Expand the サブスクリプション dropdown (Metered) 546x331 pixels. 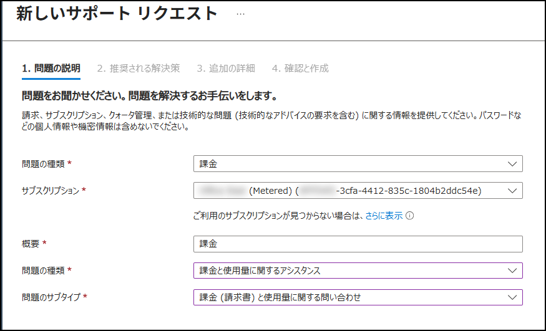pyautogui.click(x=358, y=191)
